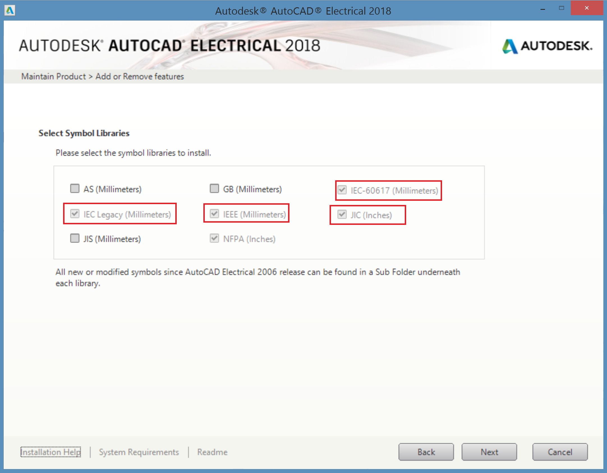Click the Next button
Viewport: 607px width, 473px height.
click(x=489, y=452)
